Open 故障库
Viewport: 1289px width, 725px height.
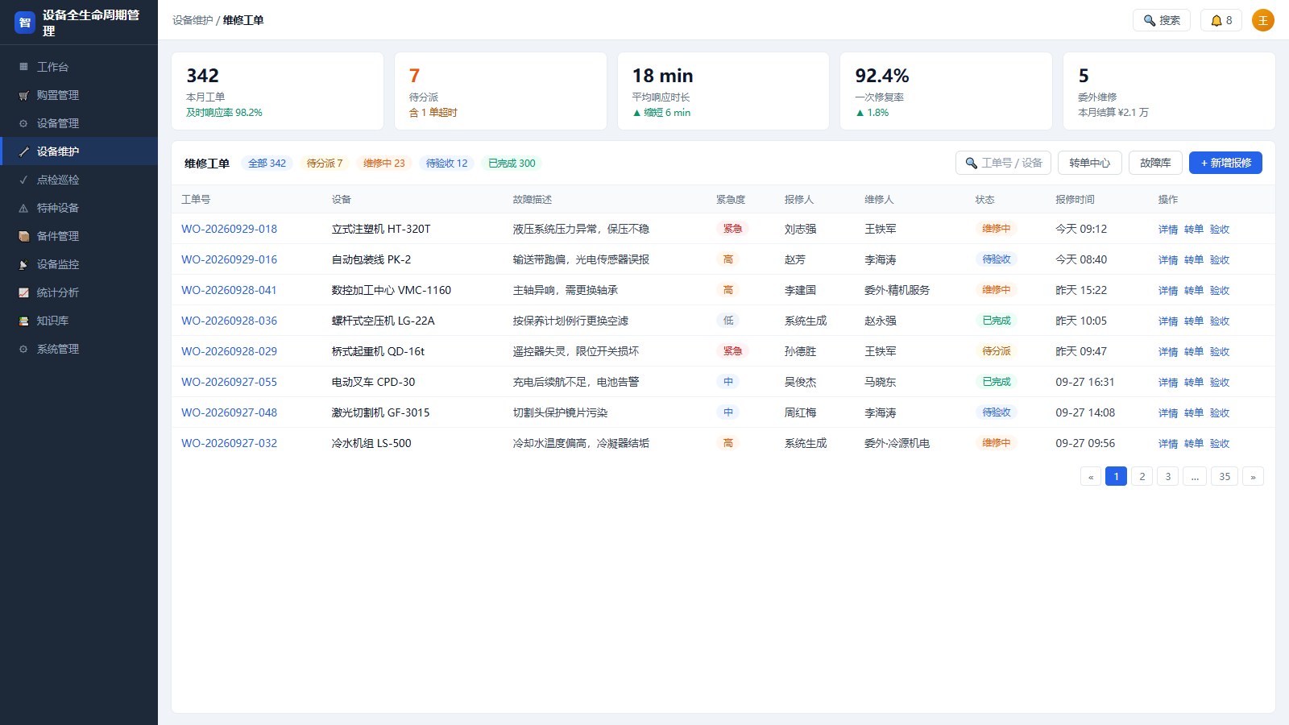1155,163
